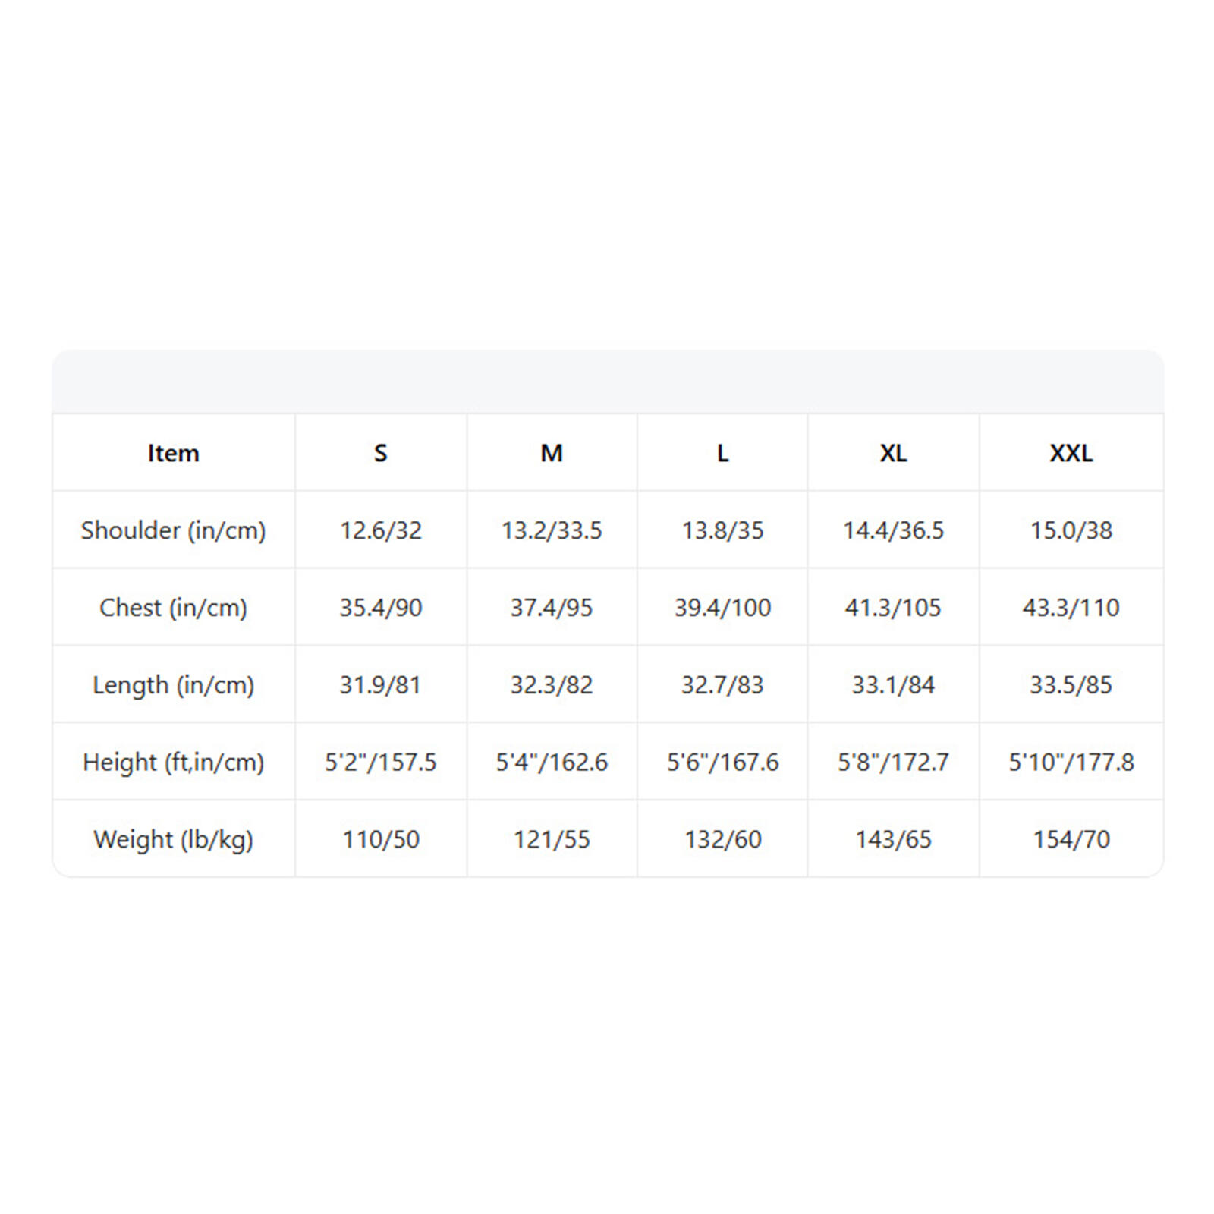Select the S size header
Viewport: 1214px width, 1214px height.
tap(380, 453)
